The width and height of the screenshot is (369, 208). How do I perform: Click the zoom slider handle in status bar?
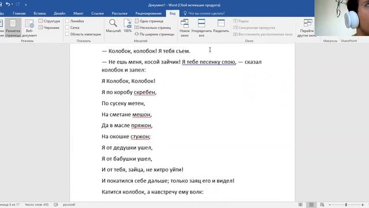(x=346, y=205)
